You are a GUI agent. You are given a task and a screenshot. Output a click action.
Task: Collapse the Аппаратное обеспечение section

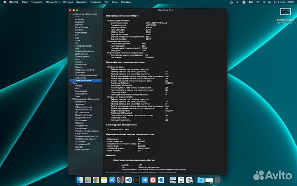[x=71, y=14]
